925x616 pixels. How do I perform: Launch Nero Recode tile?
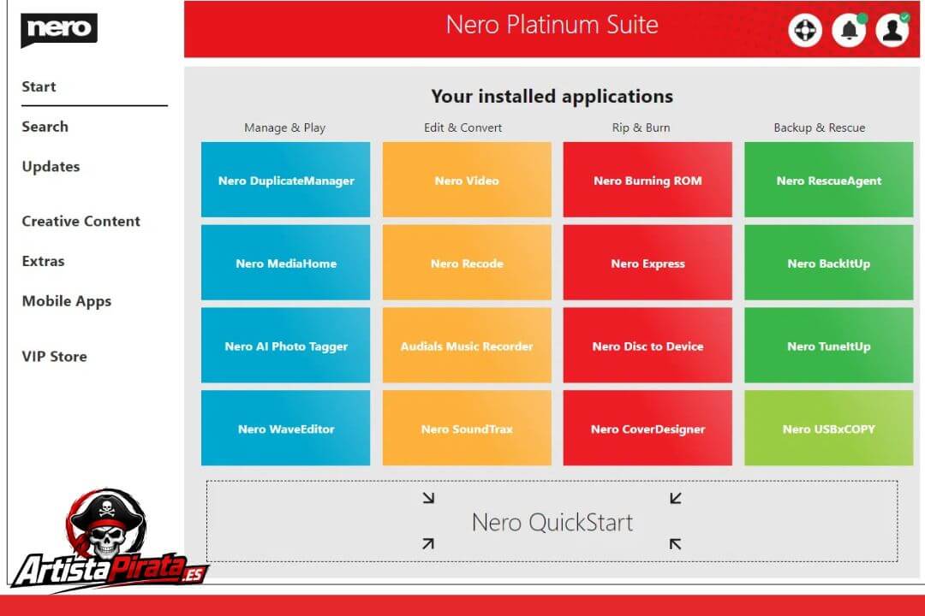click(467, 263)
